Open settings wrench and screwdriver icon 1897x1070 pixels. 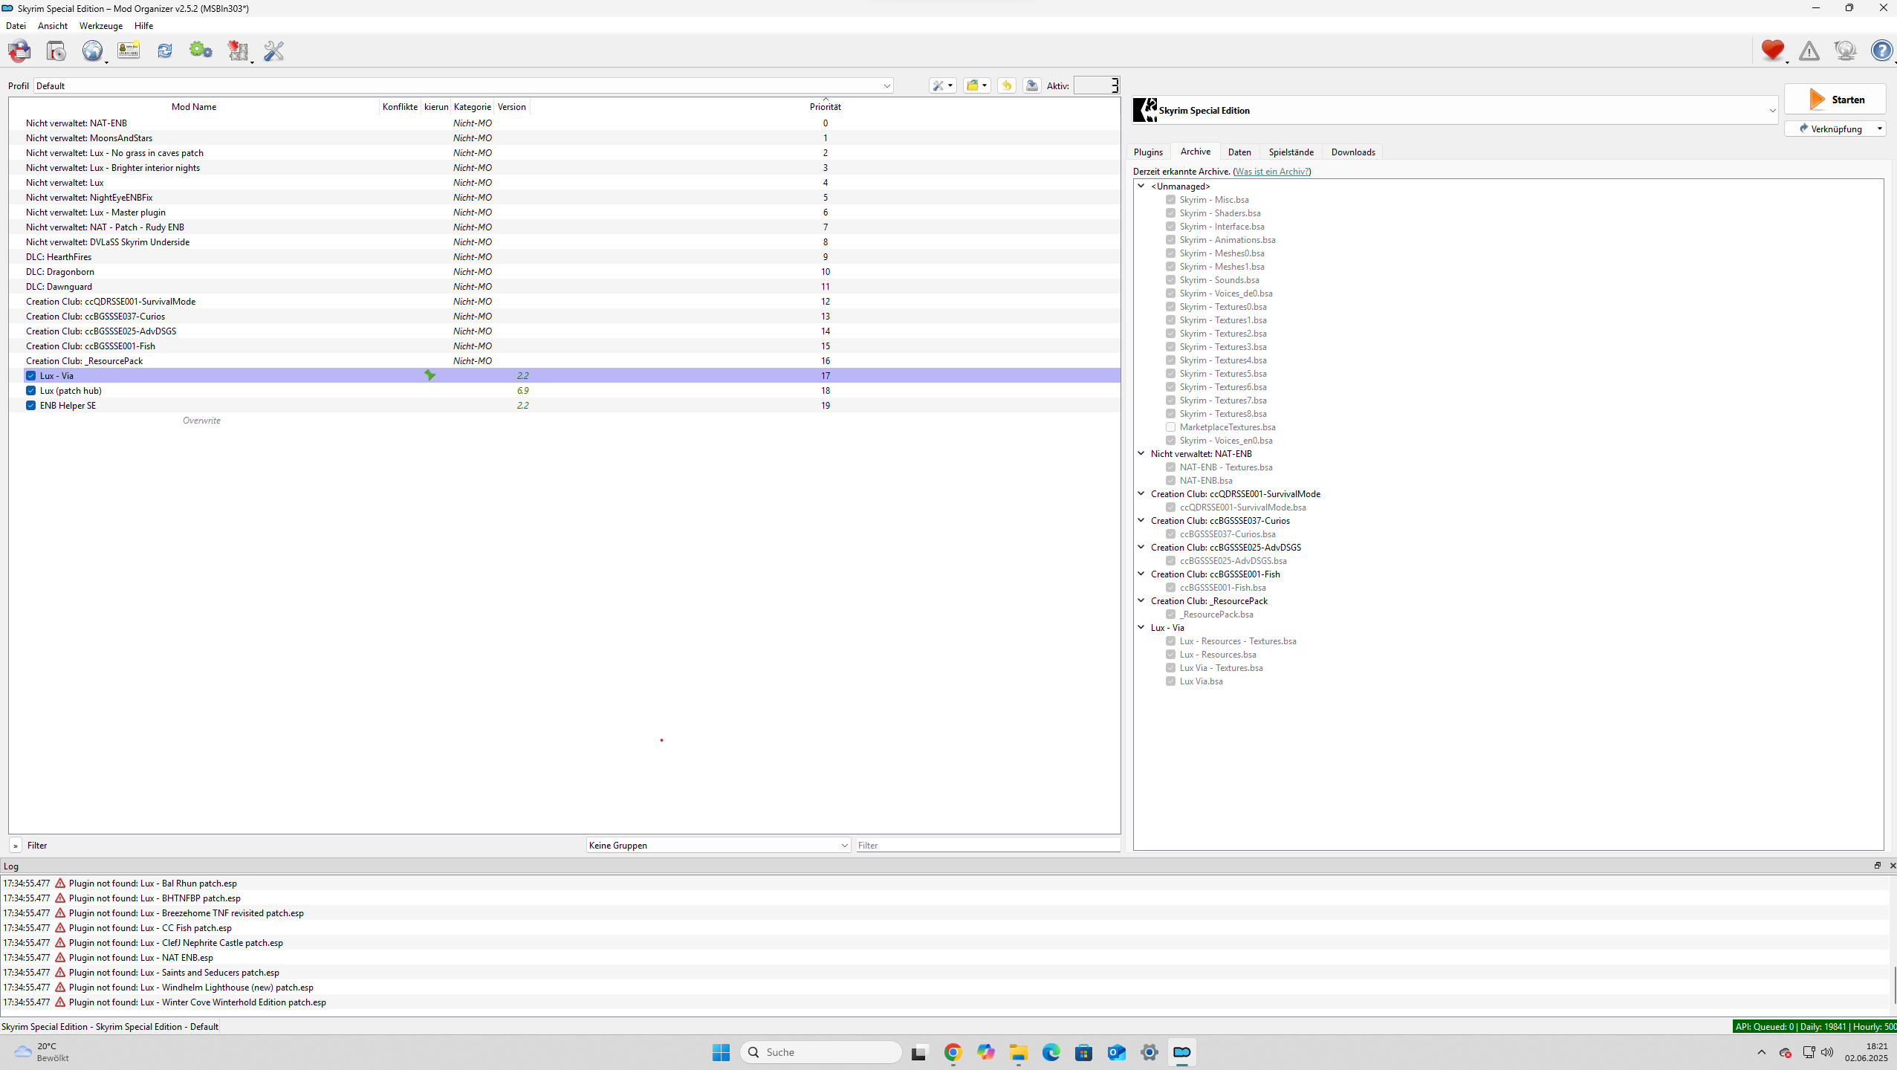[273, 51]
